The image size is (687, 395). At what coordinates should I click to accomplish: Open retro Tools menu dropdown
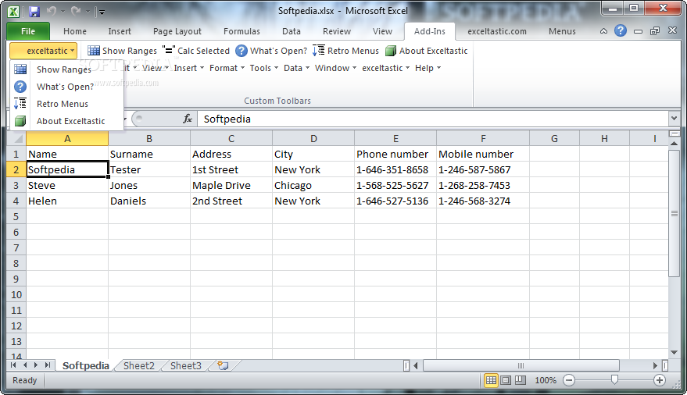pyautogui.click(x=263, y=68)
